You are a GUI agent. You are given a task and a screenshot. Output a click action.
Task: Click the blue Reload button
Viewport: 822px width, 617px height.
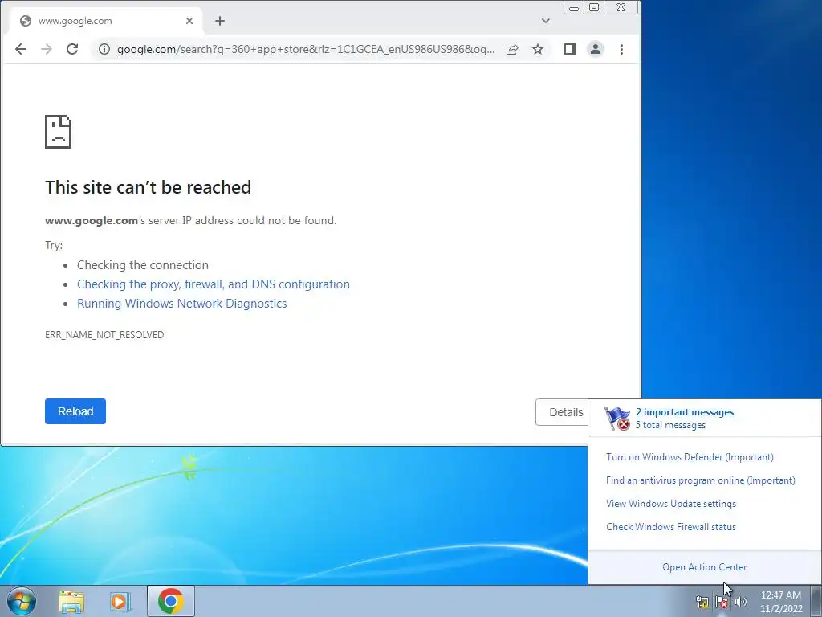[75, 411]
